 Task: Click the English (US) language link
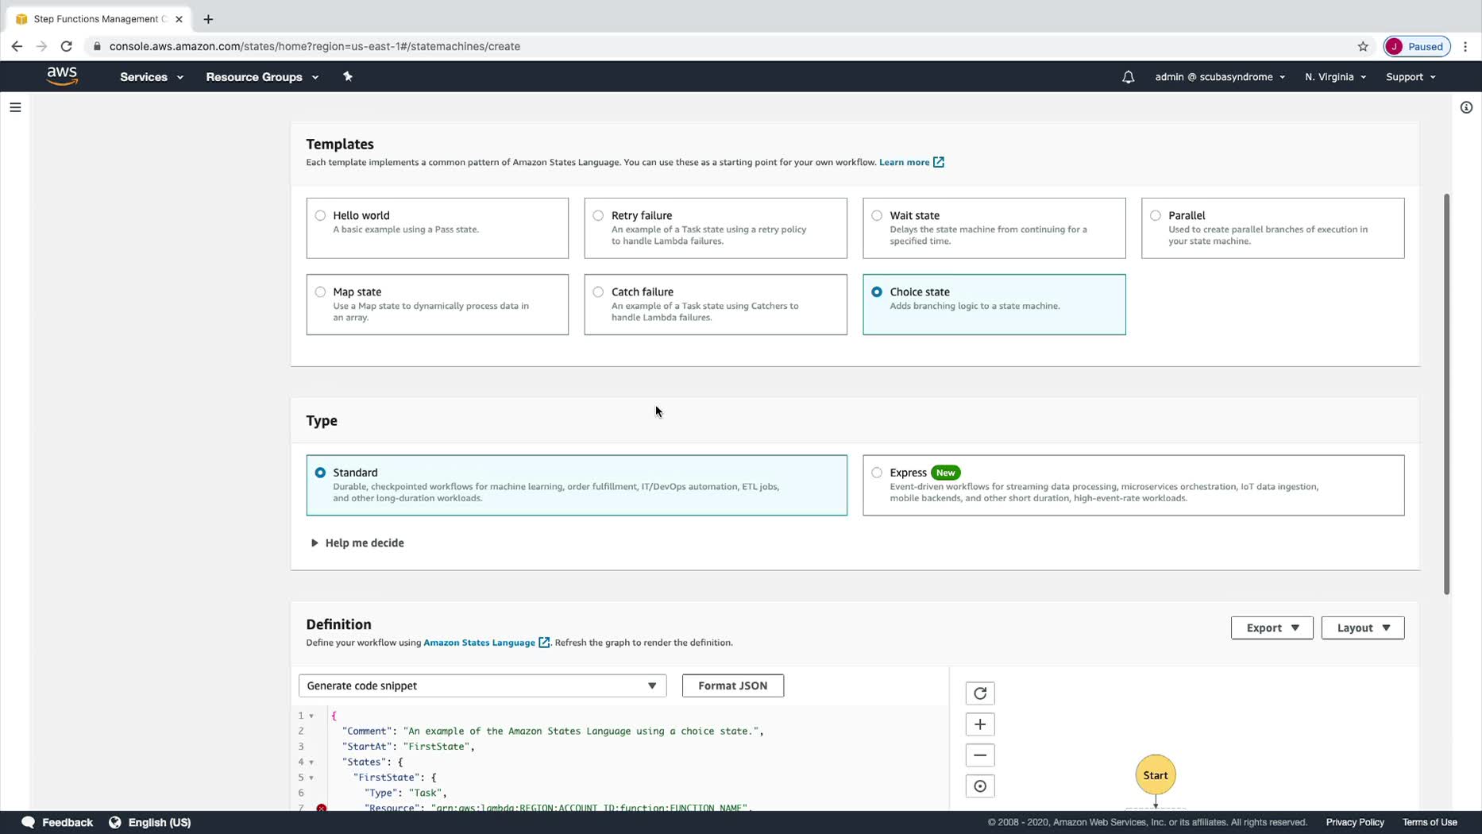(x=160, y=822)
